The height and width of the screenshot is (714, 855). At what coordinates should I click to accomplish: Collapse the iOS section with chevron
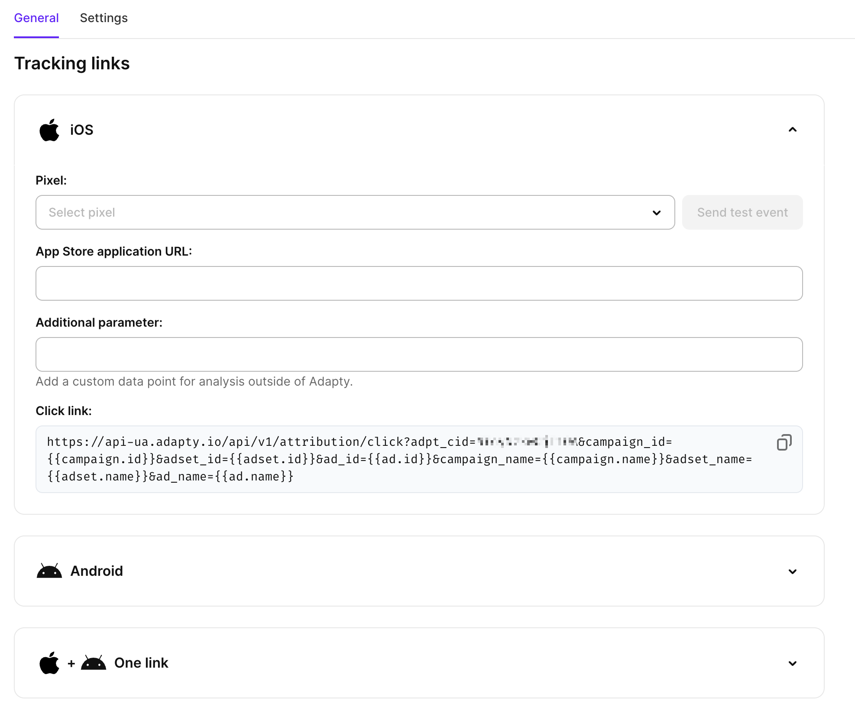pyautogui.click(x=792, y=130)
